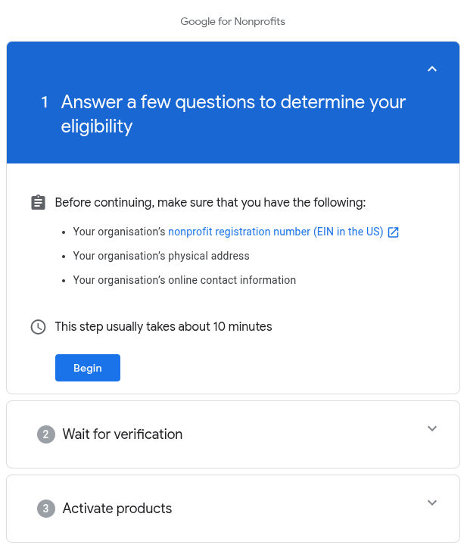The image size is (467, 551).
Task: Expand Wait for verification using its chevron
Action: coord(432,428)
